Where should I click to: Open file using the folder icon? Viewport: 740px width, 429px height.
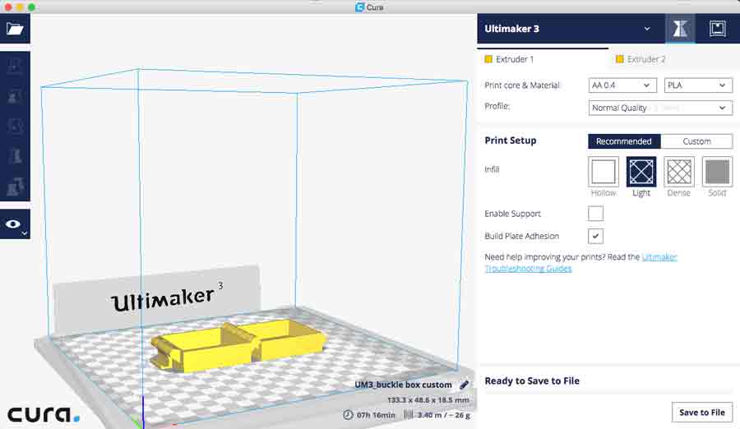coord(15,29)
